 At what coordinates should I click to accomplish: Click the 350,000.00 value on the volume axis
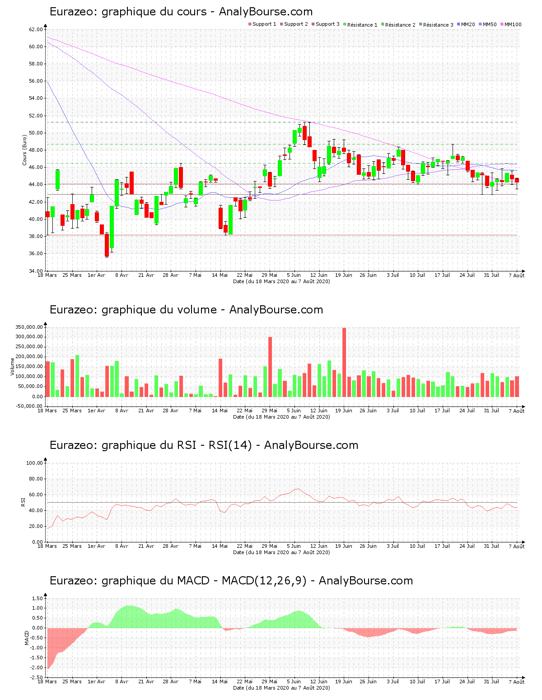click(29, 327)
